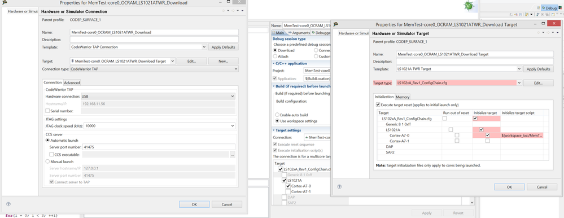This screenshot has width=564, height=218.
Task: Click Name field in Connection dialog
Action: pyautogui.click(x=154, y=32)
